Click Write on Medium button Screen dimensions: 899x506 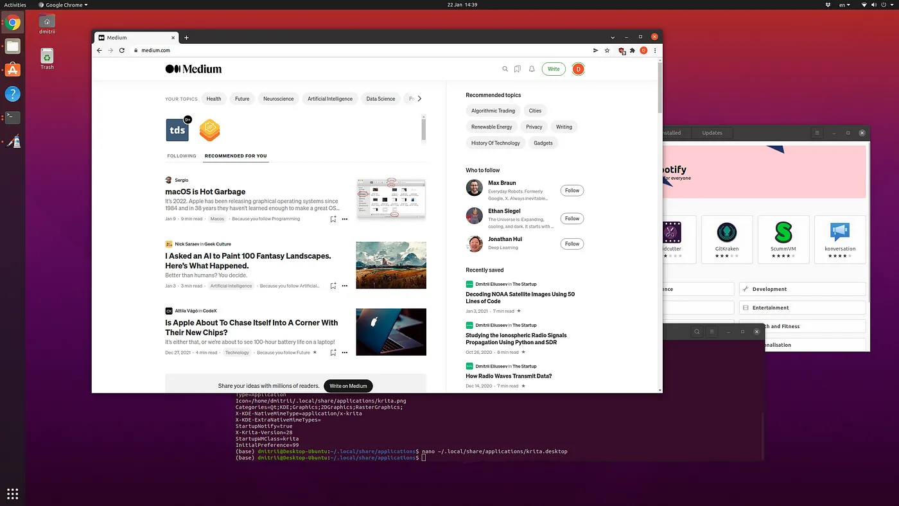pos(349,386)
